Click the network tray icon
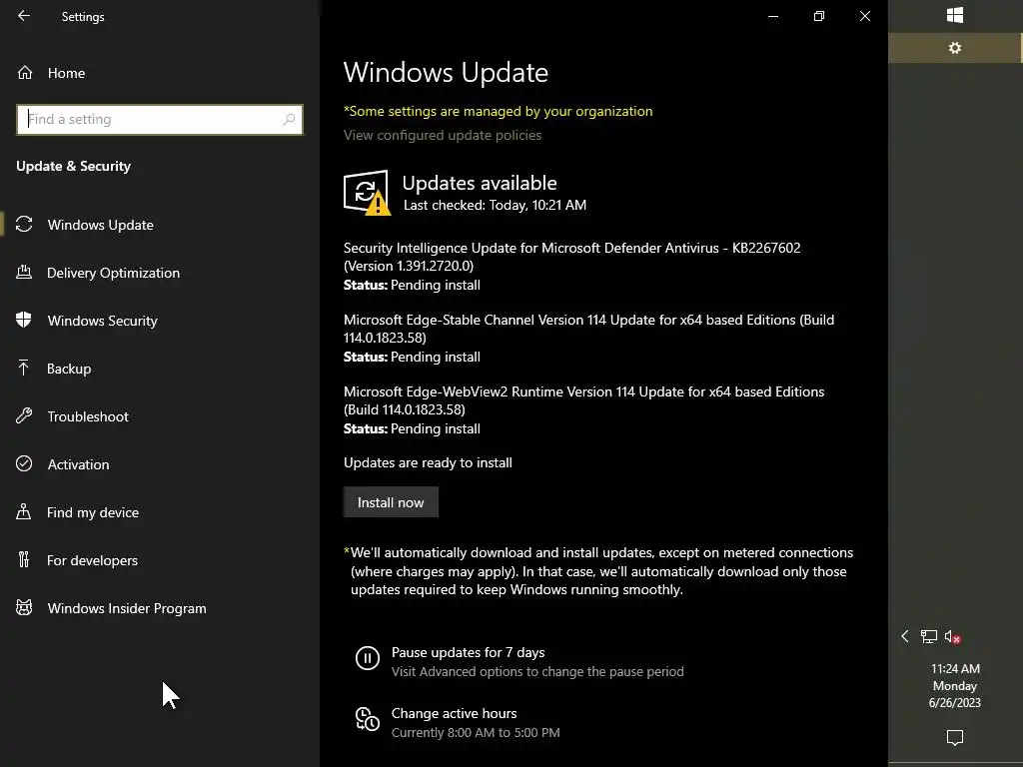Image resolution: width=1023 pixels, height=767 pixels. pos(928,636)
